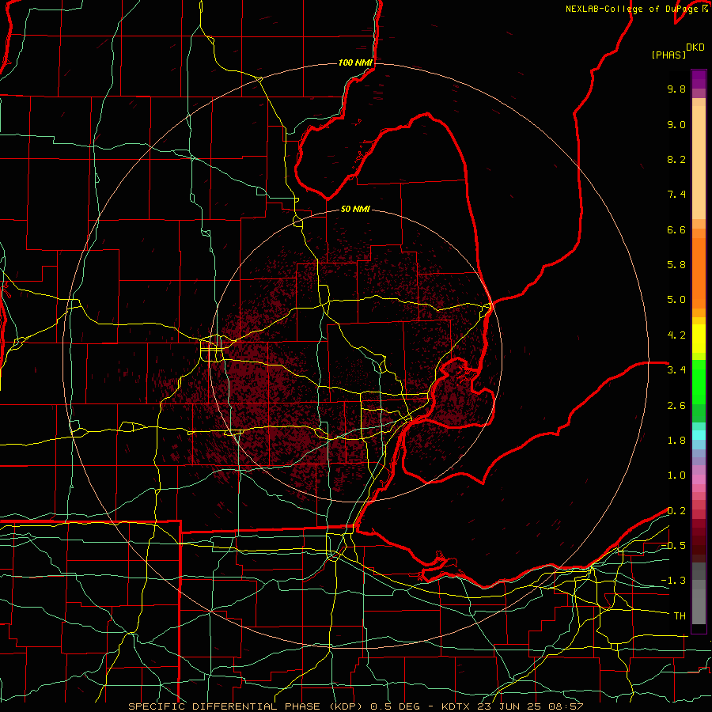Image resolution: width=712 pixels, height=712 pixels.
Task: Click the 7.4 value on the color scale
Action: click(x=676, y=195)
